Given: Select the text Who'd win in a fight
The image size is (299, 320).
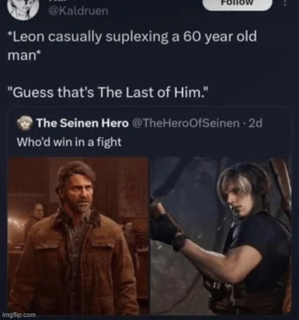Looking at the screenshot, I should (x=69, y=142).
